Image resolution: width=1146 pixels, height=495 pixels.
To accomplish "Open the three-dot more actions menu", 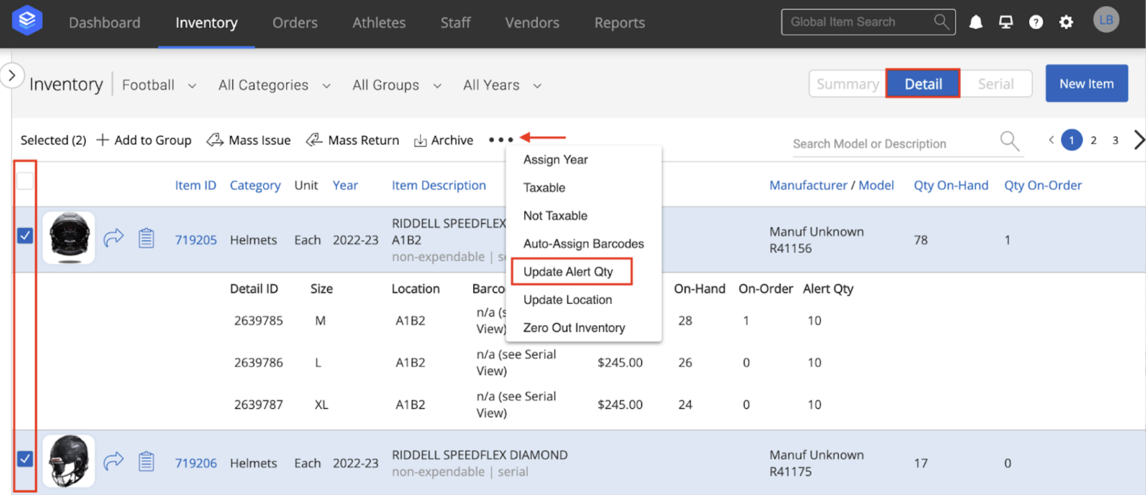I will tap(501, 140).
